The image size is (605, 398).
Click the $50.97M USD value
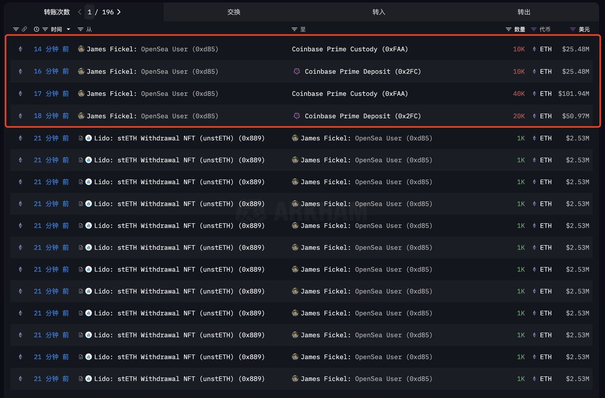point(576,116)
